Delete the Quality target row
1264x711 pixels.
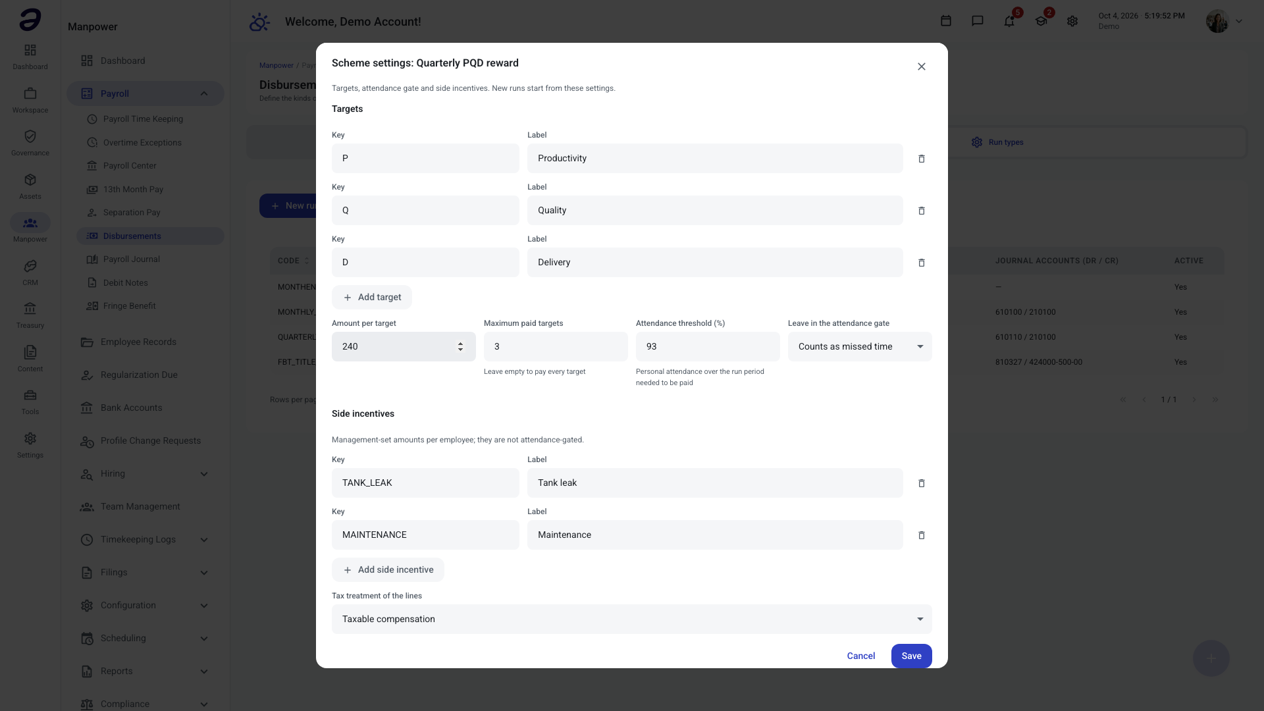922,211
